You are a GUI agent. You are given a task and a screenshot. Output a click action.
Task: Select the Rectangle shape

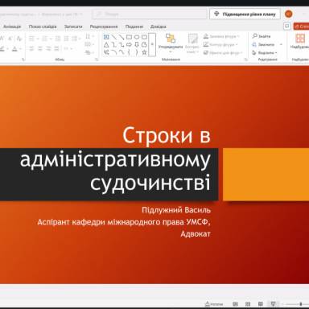[129, 37]
